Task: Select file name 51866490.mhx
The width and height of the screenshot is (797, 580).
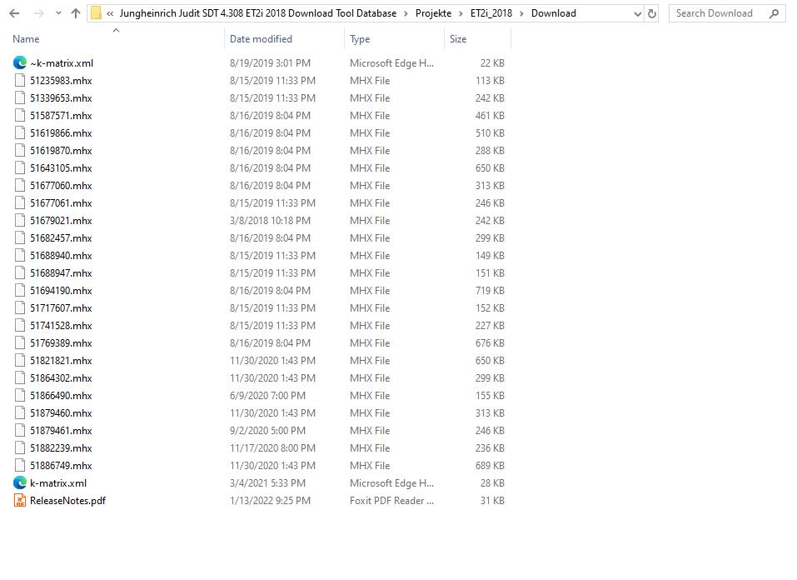Action: (x=61, y=395)
